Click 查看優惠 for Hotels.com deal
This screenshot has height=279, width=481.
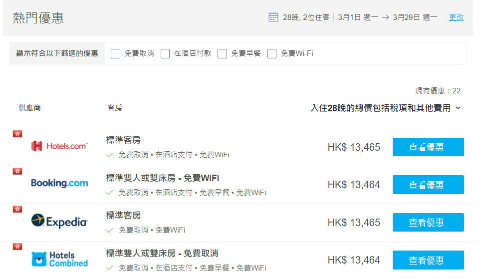pos(428,147)
